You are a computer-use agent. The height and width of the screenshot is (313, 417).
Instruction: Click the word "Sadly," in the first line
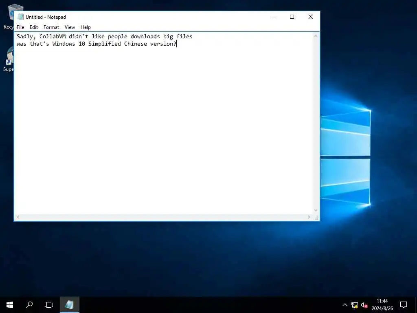(26, 36)
